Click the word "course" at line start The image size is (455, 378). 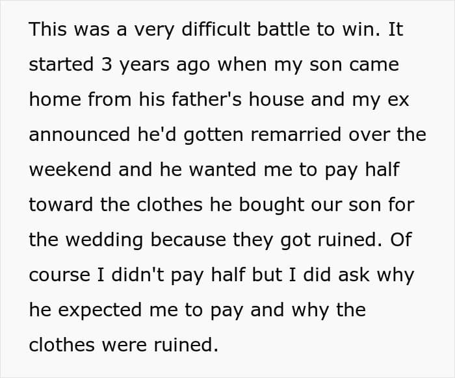pyautogui.click(x=60, y=275)
